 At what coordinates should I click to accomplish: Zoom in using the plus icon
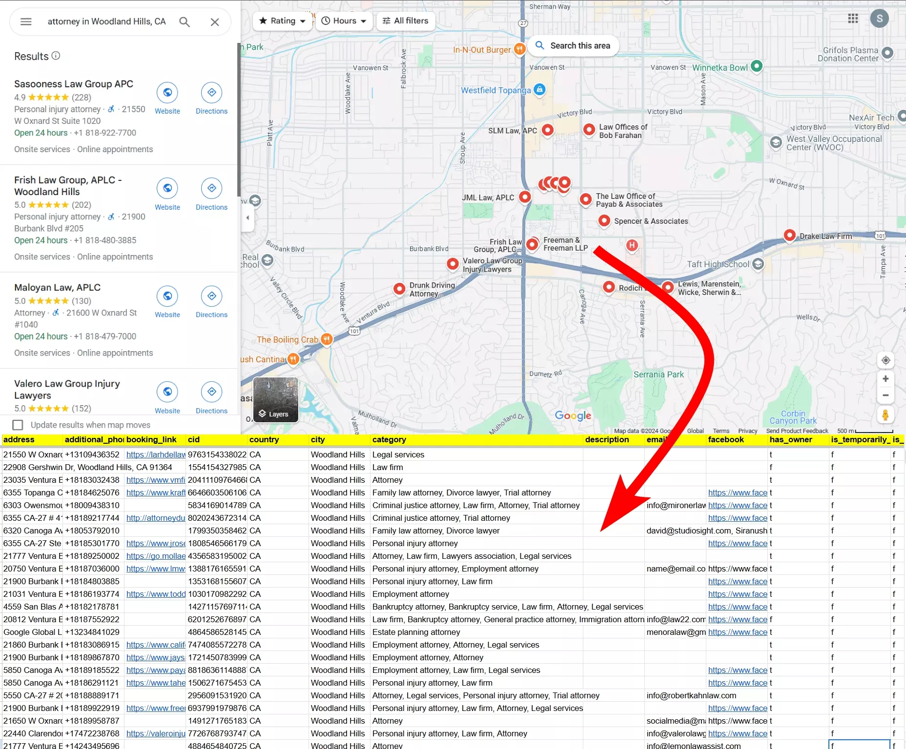tap(885, 378)
